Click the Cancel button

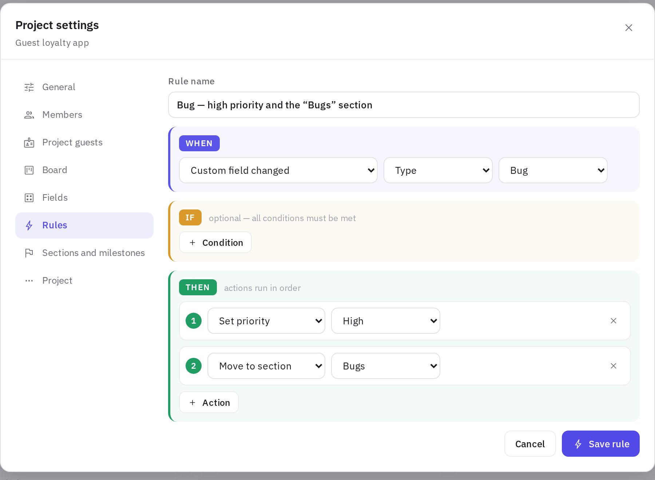[530, 444]
